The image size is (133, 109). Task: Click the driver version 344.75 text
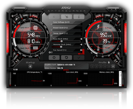pyautogui.click(x=60, y=68)
